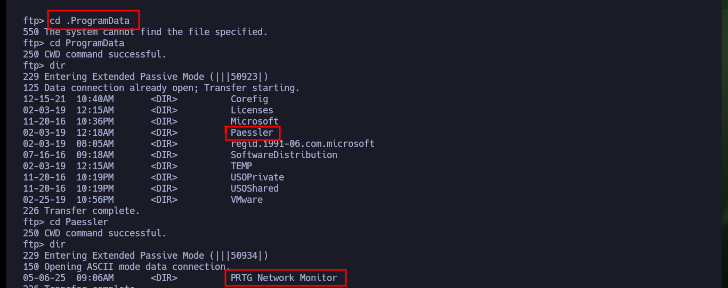Click the PRTG Network Monitor directory name
This screenshot has height=288, width=728.
tap(284, 278)
